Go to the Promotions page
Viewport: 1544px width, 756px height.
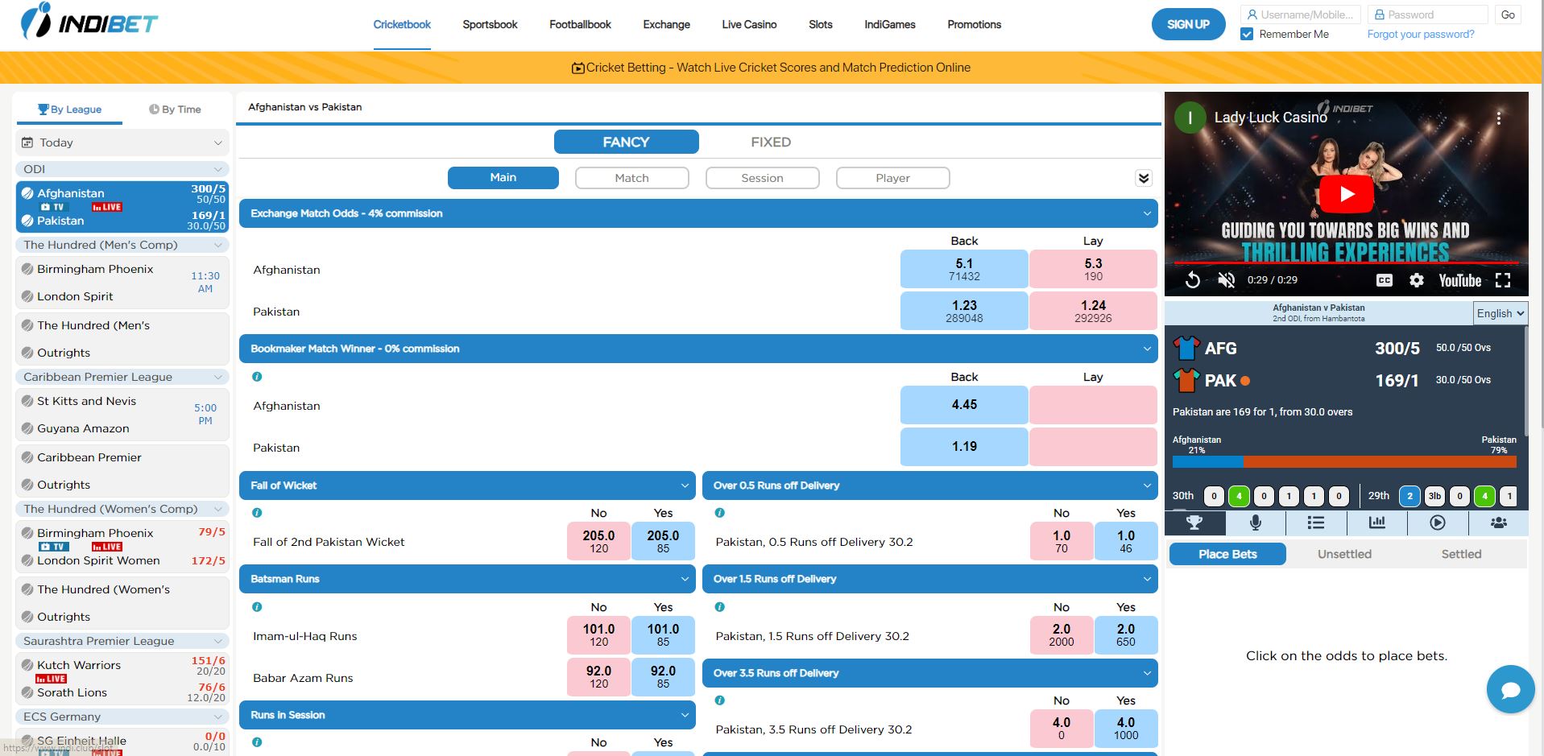pos(974,24)
